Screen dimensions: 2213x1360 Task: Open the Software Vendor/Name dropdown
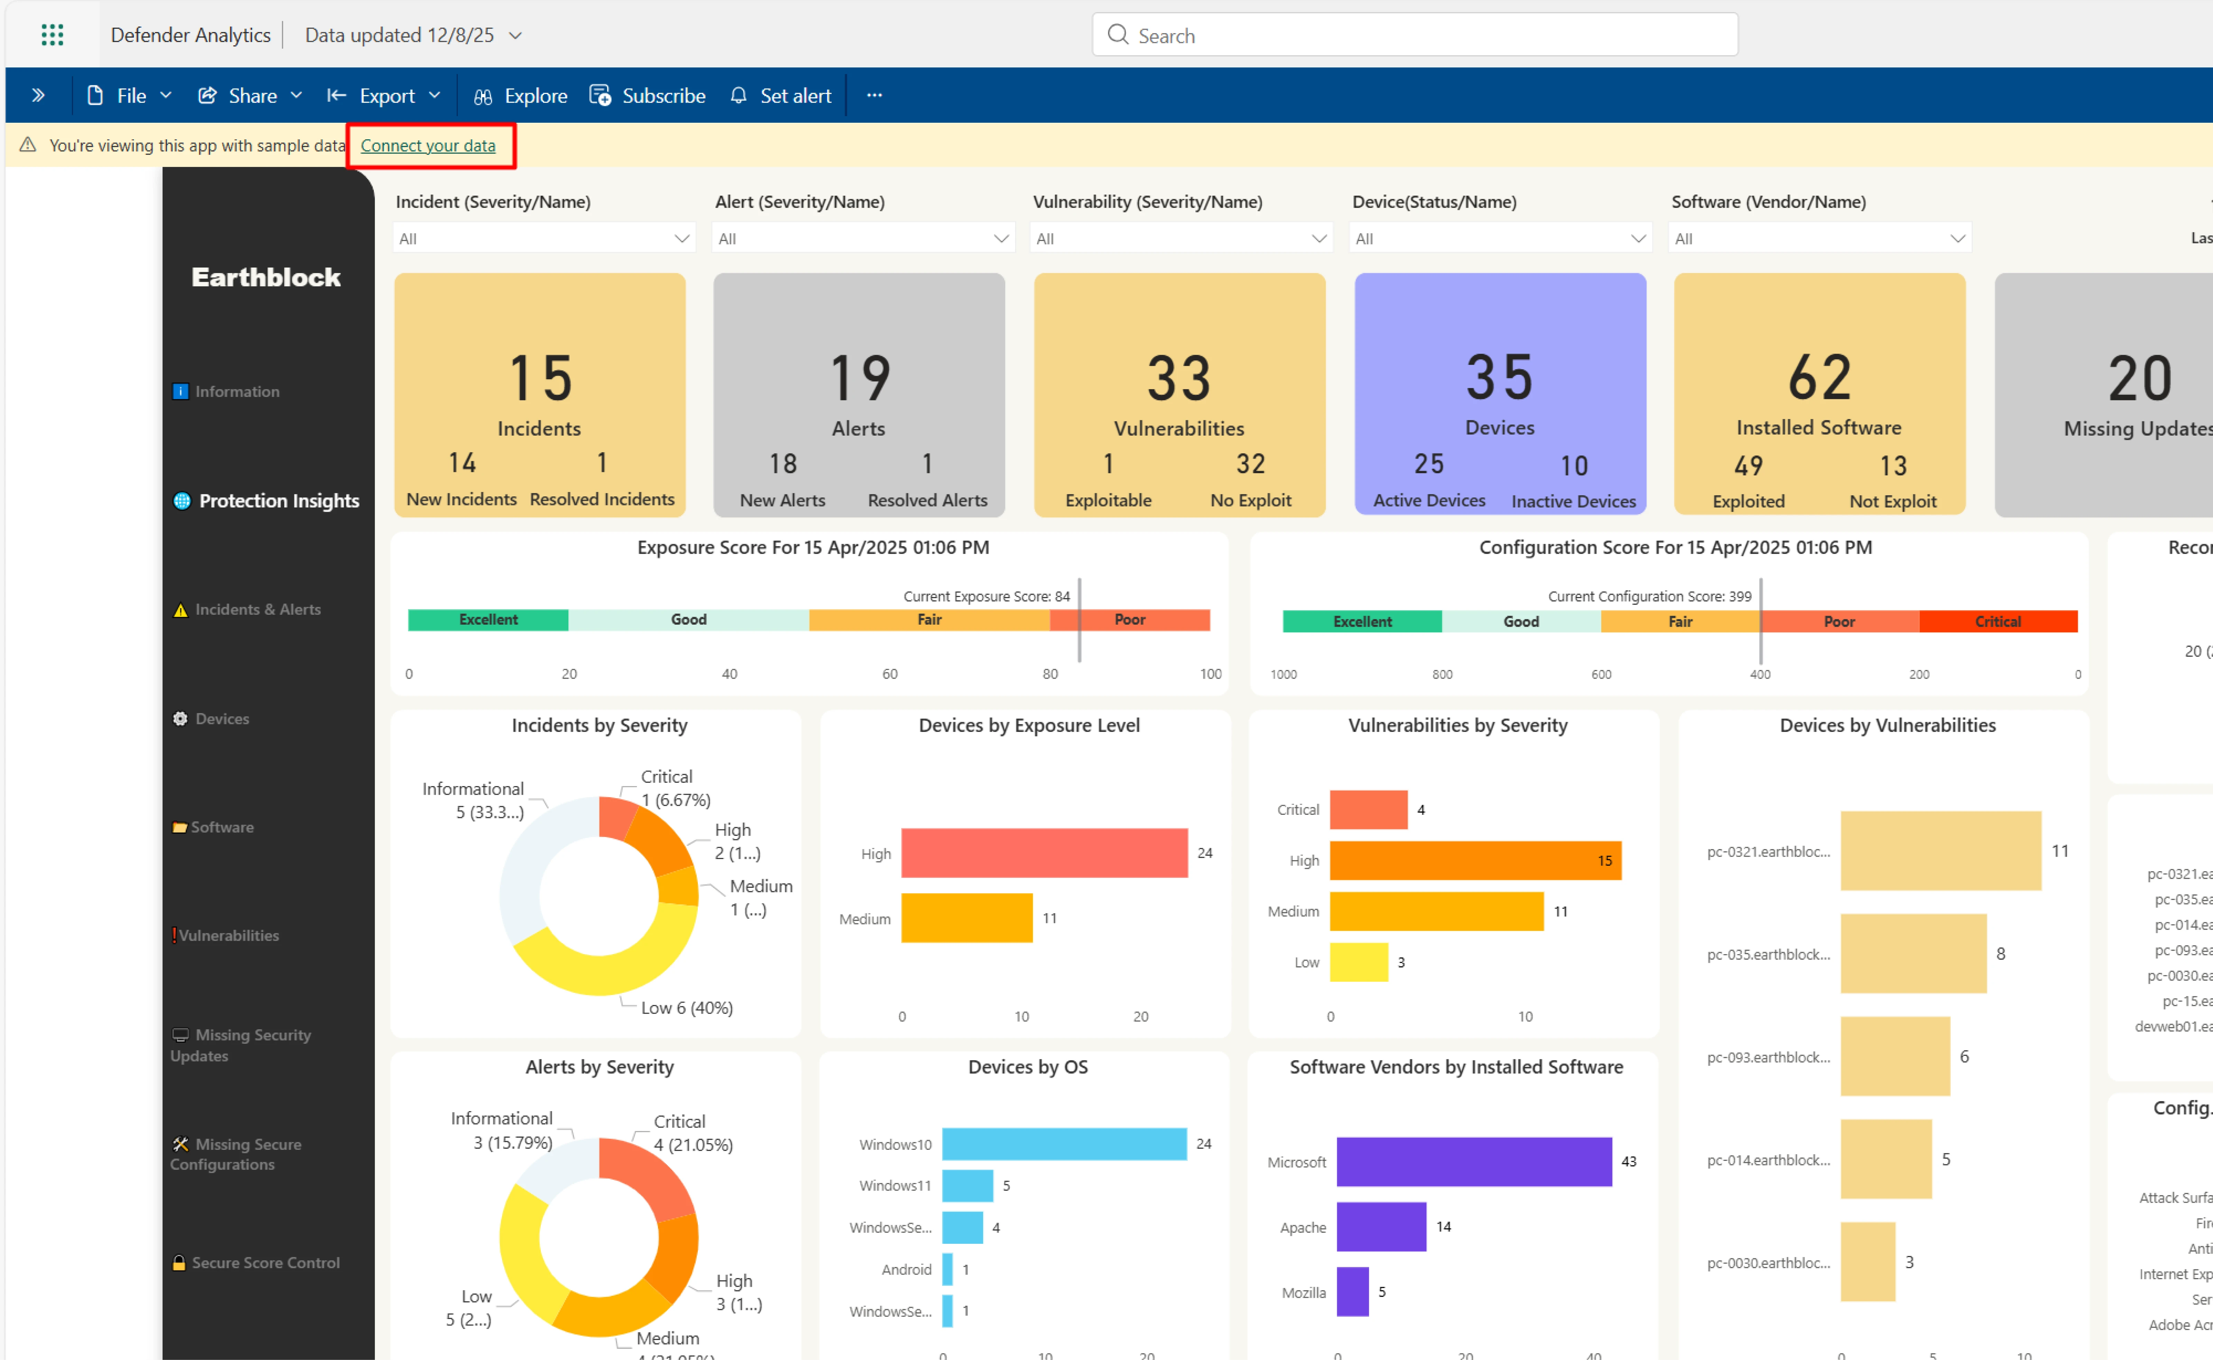point(1819,238)
